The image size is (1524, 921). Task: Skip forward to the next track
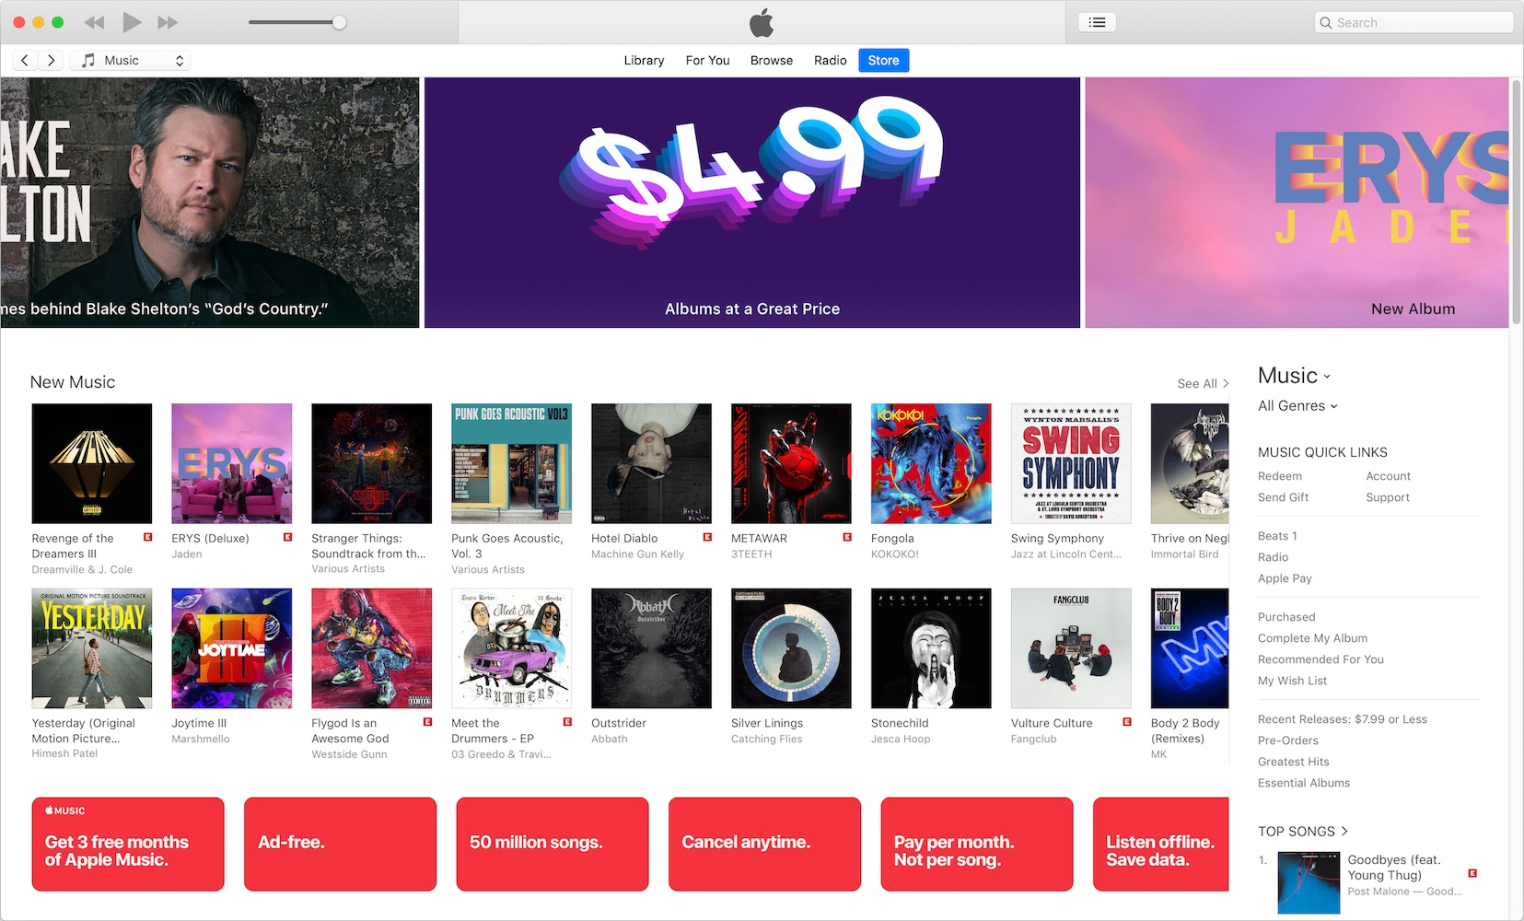pos(168,22)
